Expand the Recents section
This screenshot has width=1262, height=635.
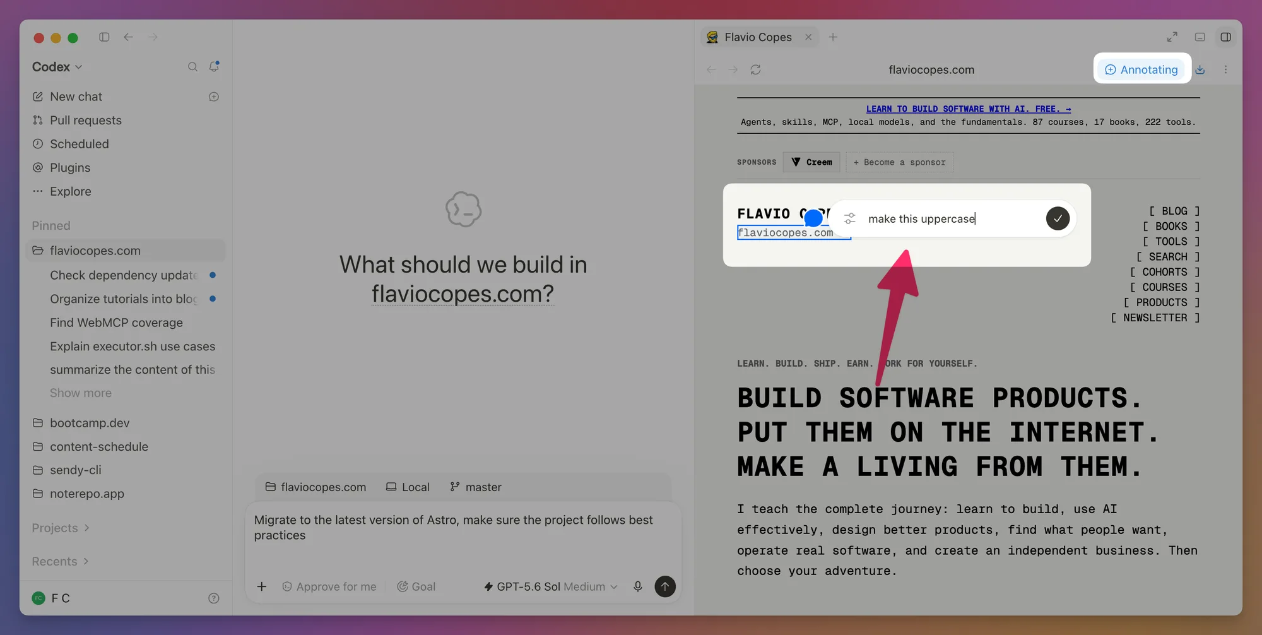[x=60, y=561]
